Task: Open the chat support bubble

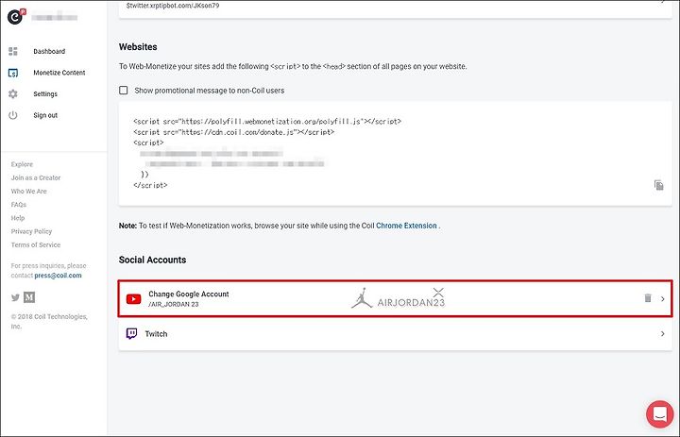Action: [x=660, y=414]
